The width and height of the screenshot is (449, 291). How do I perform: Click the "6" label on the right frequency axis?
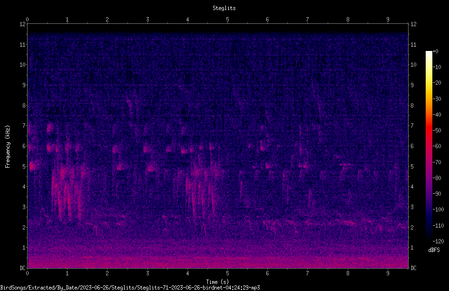[x=412, y=146]
